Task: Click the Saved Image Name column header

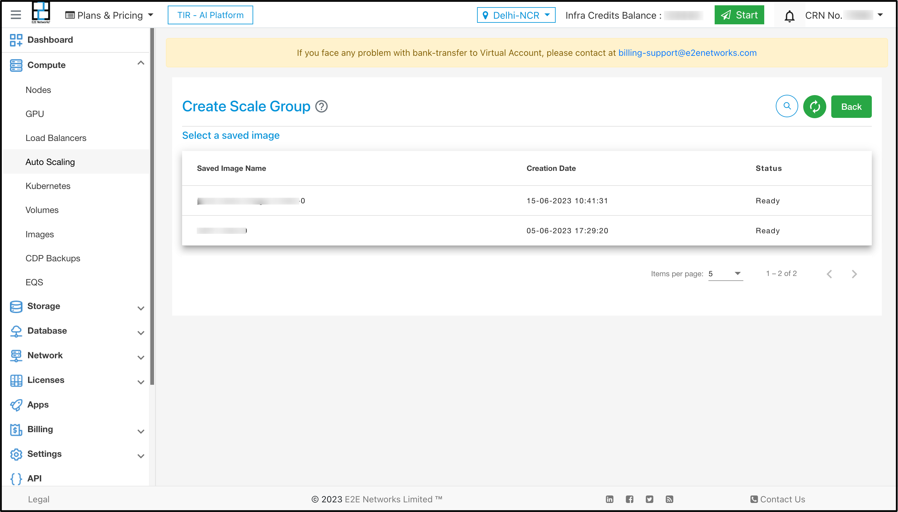Action: 231,168
